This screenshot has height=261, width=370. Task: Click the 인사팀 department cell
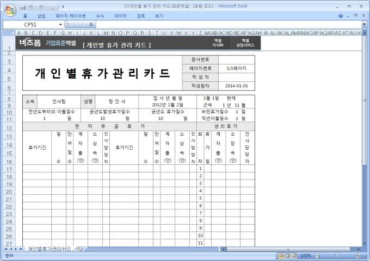(59, 101)
